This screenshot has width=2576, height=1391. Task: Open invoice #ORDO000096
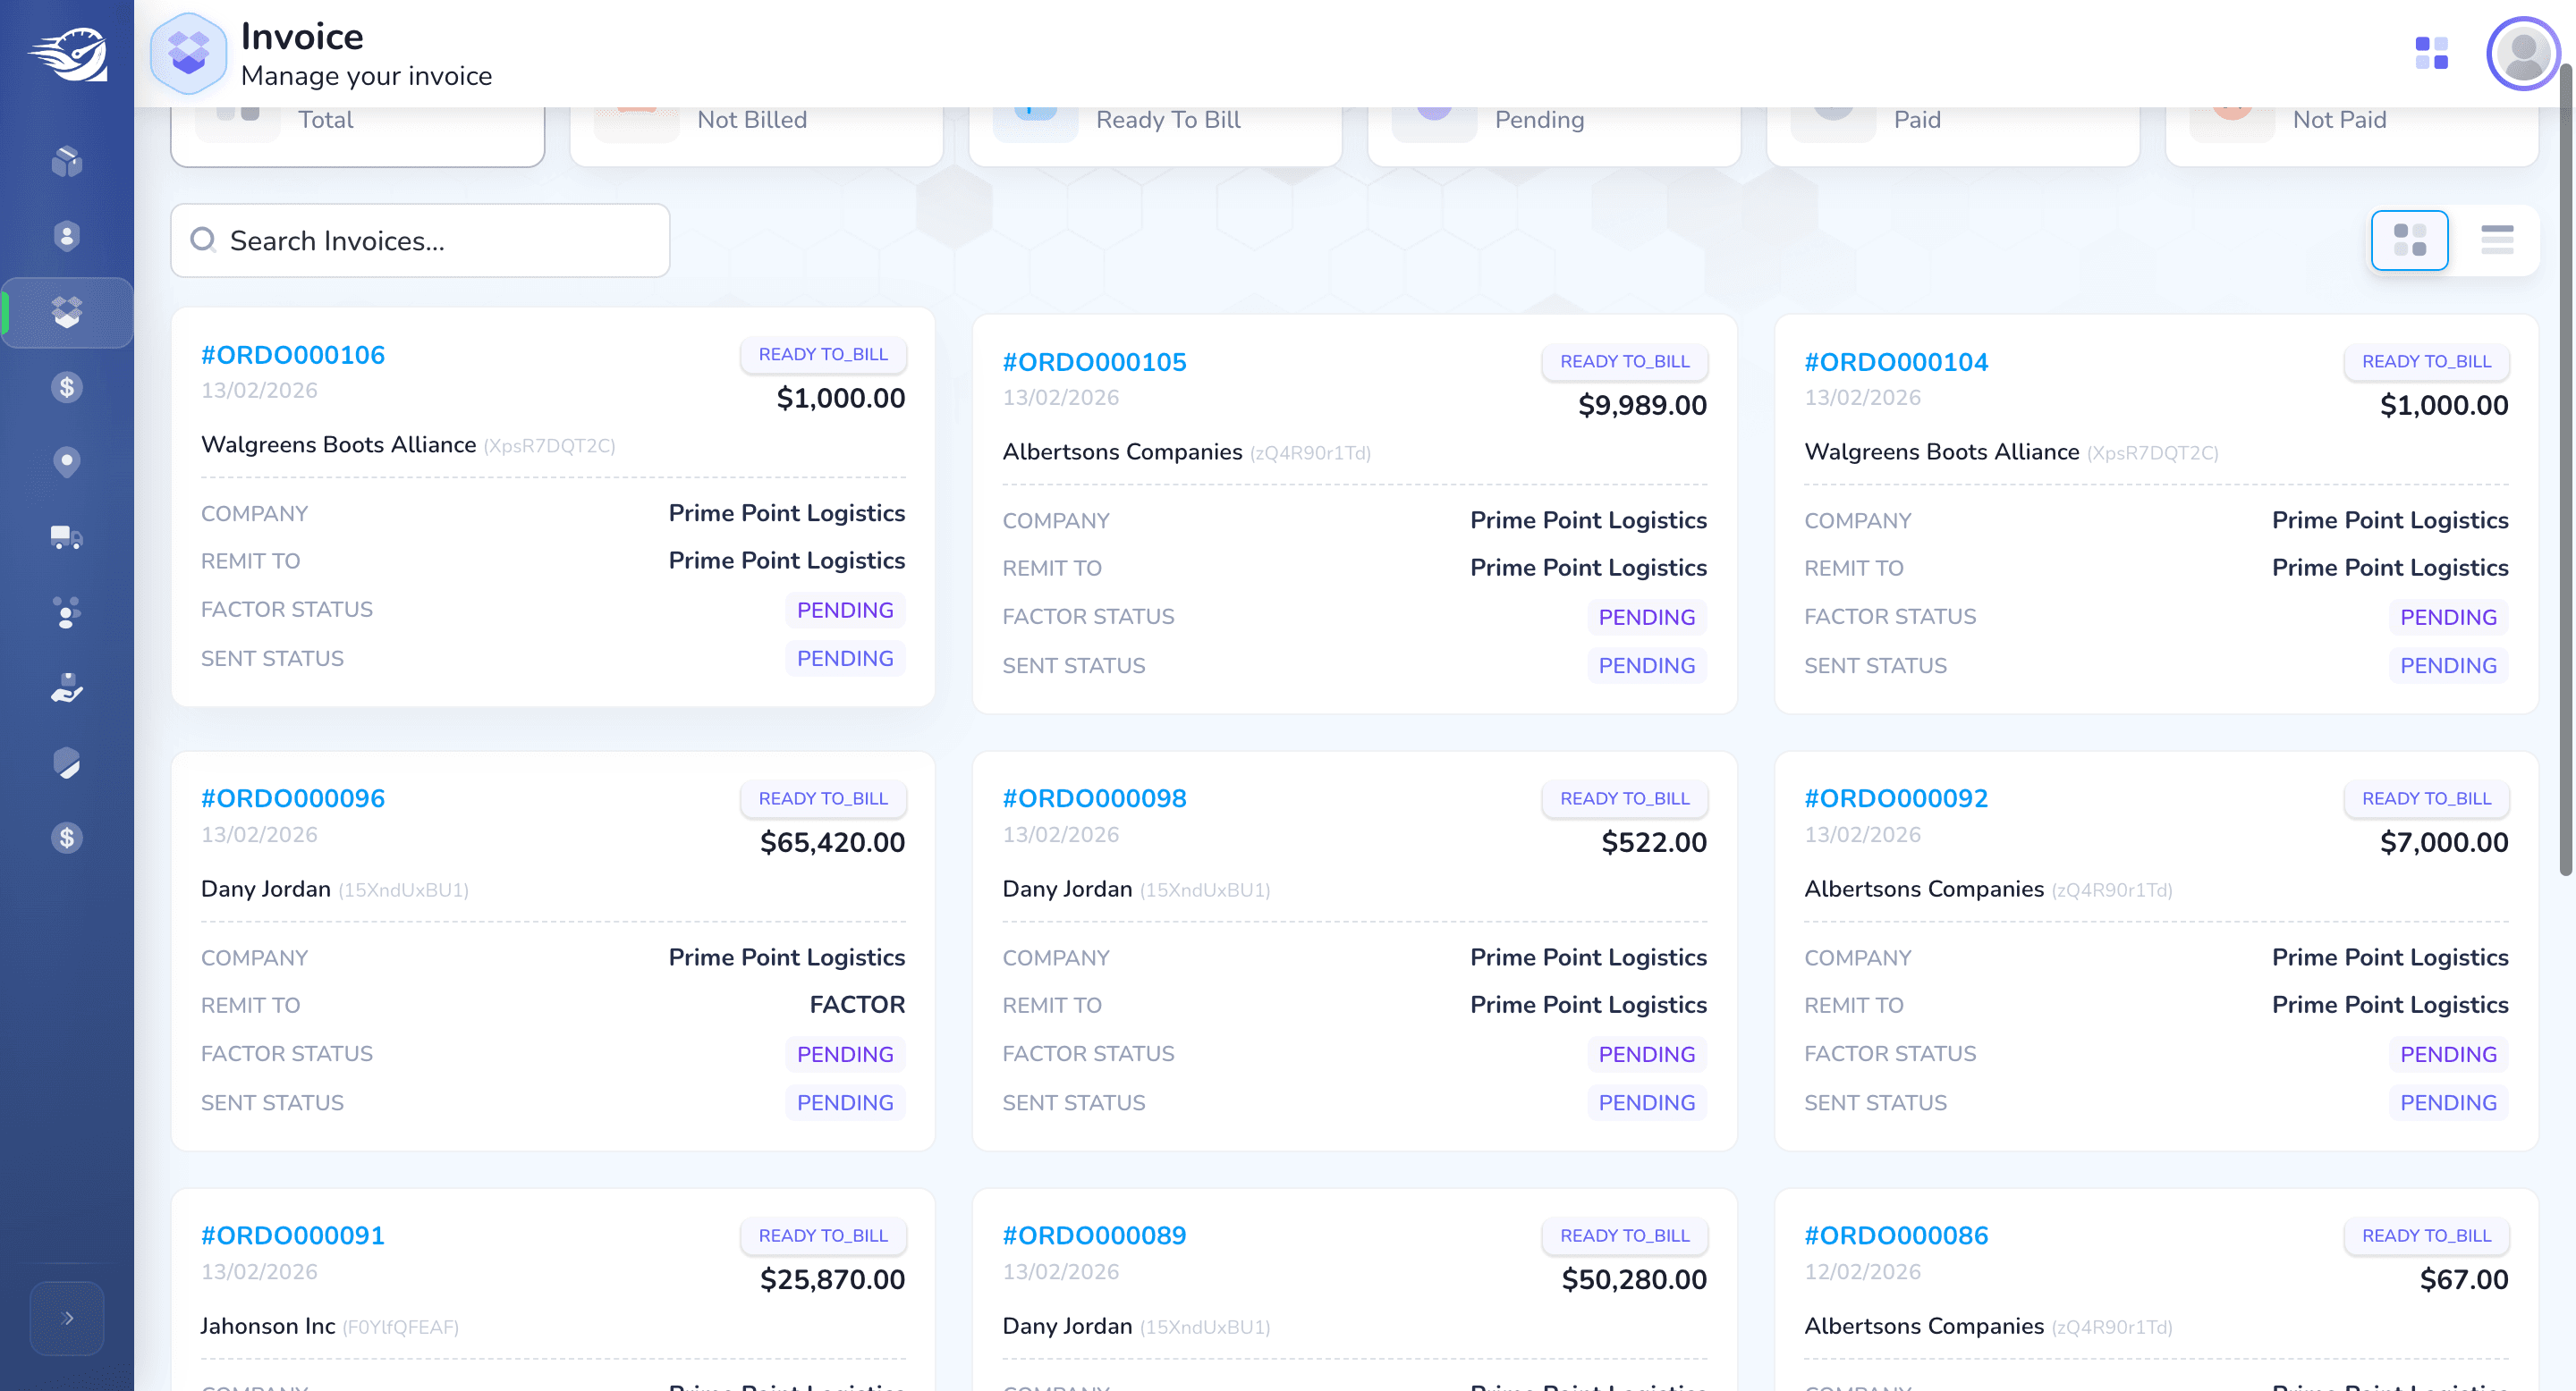(292, 798)
